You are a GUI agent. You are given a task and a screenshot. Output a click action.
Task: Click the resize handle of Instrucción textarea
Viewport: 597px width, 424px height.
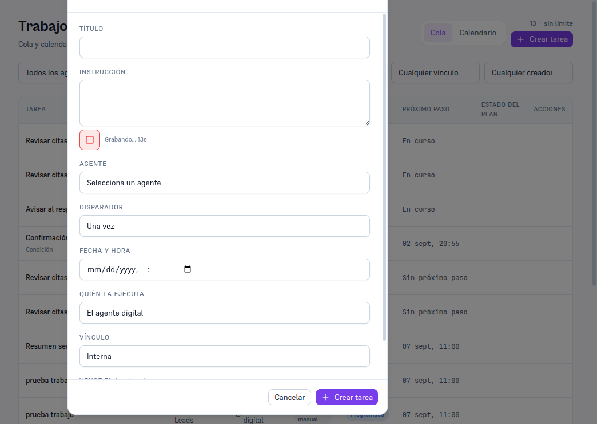367,123
